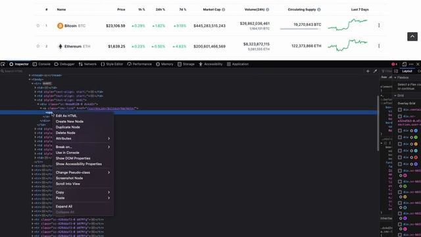This screenshot has width=421, height=237.
Task: Open the Ethereum name link
Action: point(73,47)
